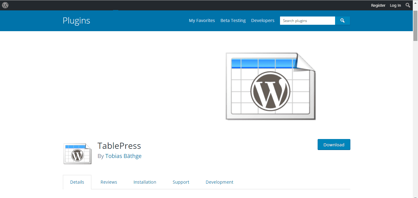The height and width of the screenshot is (198, 418).
Task: Switch to the Installation tab
Action: (145, 182)
